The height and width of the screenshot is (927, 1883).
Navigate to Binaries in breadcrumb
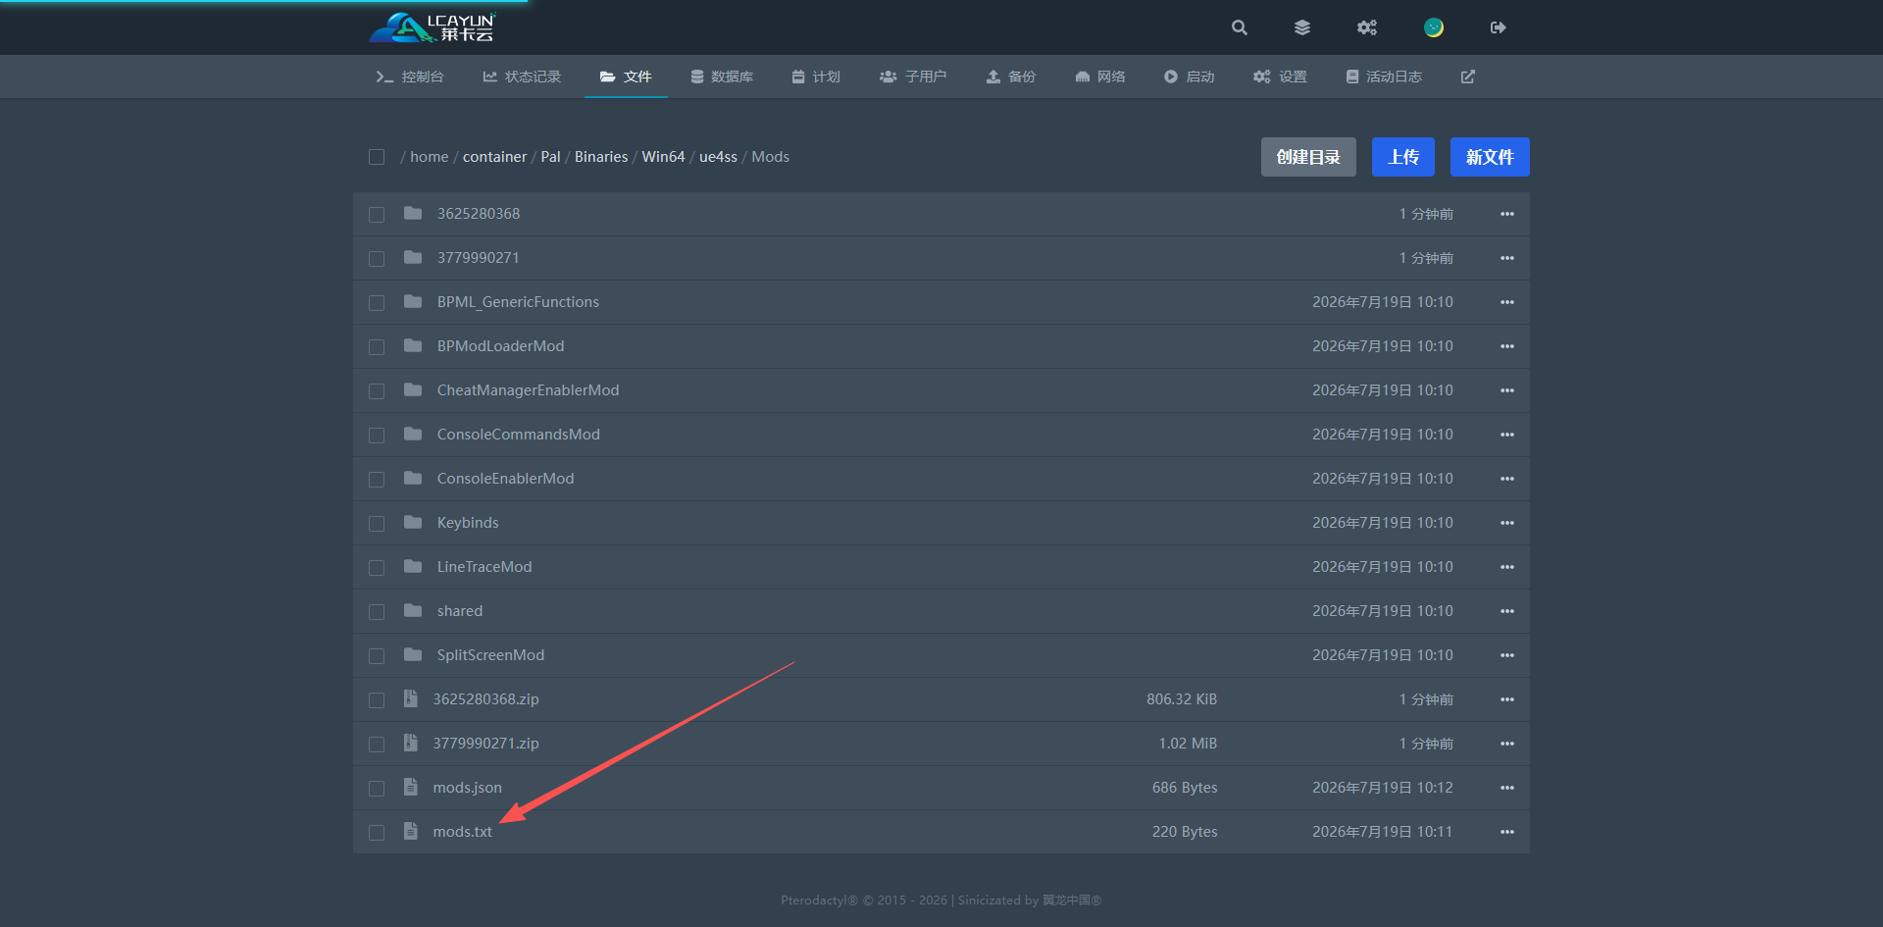(x=601, y=157)
